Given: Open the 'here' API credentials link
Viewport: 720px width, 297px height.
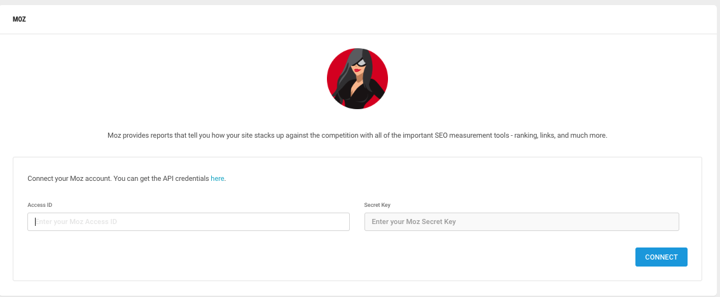Looking at the screenshot, I should point(217,179).
